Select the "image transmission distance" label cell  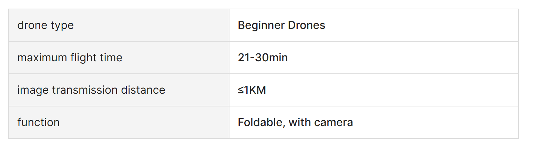(x=119, y=90)
